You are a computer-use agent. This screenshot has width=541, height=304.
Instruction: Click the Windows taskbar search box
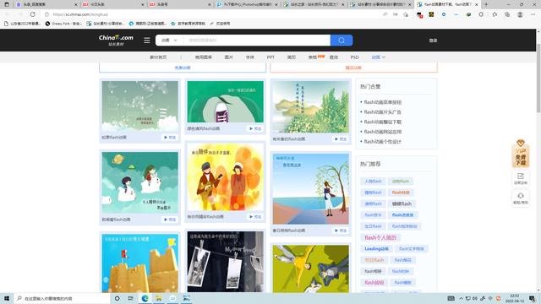(x=62, y=298)
